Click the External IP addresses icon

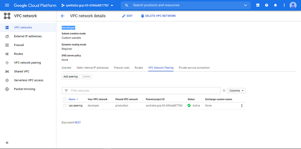[x=7, y=36]
